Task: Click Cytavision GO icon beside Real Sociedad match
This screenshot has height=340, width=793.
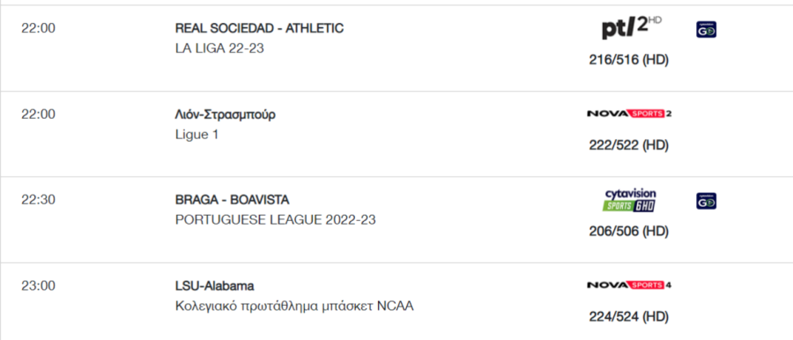Action: pos(706,30)
